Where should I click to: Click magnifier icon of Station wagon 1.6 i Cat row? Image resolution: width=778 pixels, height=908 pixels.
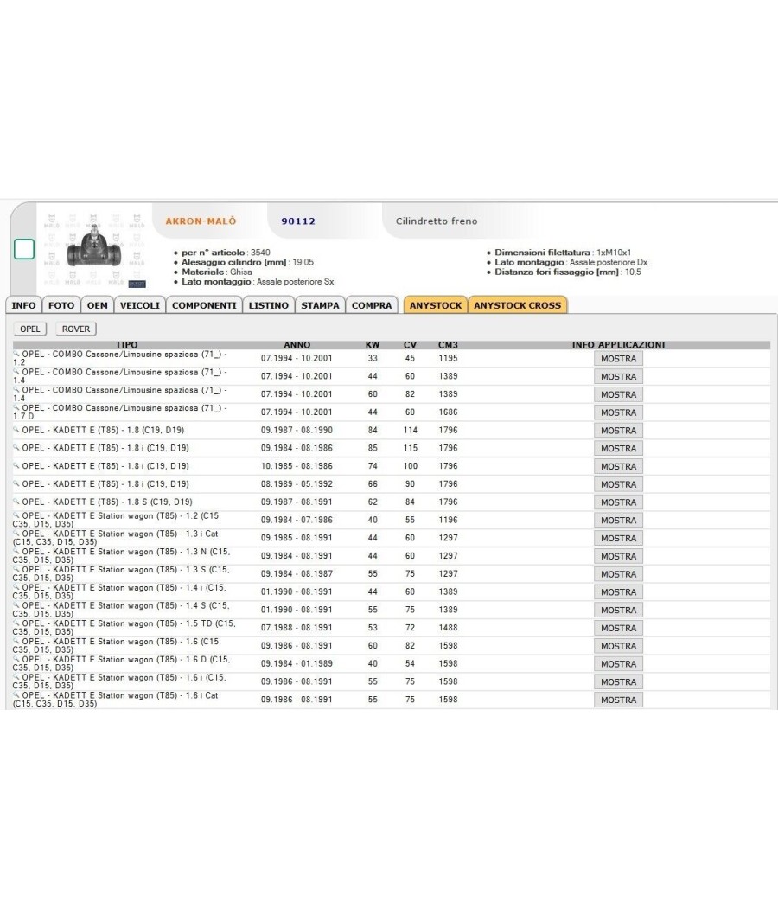tap(16, 694)
